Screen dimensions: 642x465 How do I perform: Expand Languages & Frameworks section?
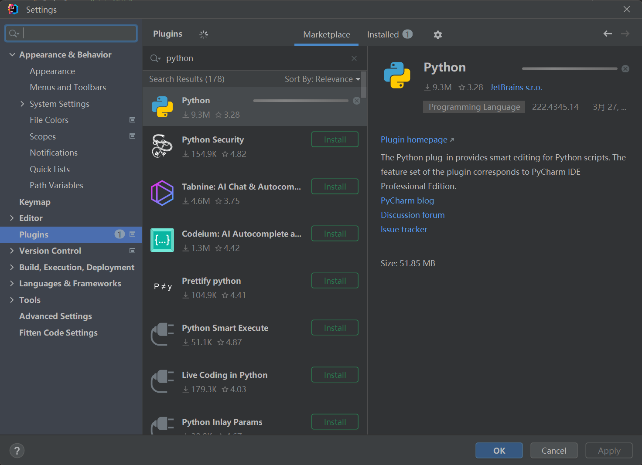tap(12, 283)
